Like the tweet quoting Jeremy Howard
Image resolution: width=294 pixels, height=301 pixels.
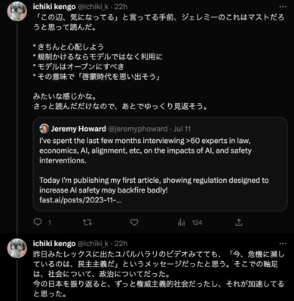[x=134, y=222]
